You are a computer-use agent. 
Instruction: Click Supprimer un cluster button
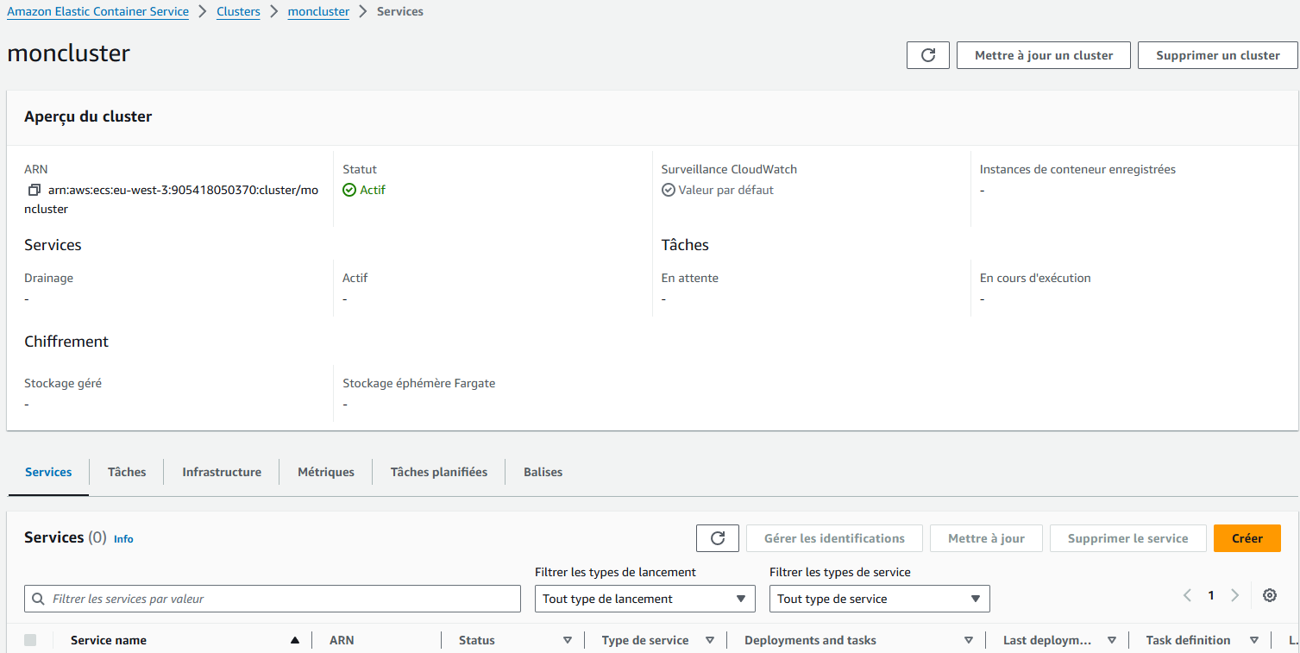tap(1218, 55)
